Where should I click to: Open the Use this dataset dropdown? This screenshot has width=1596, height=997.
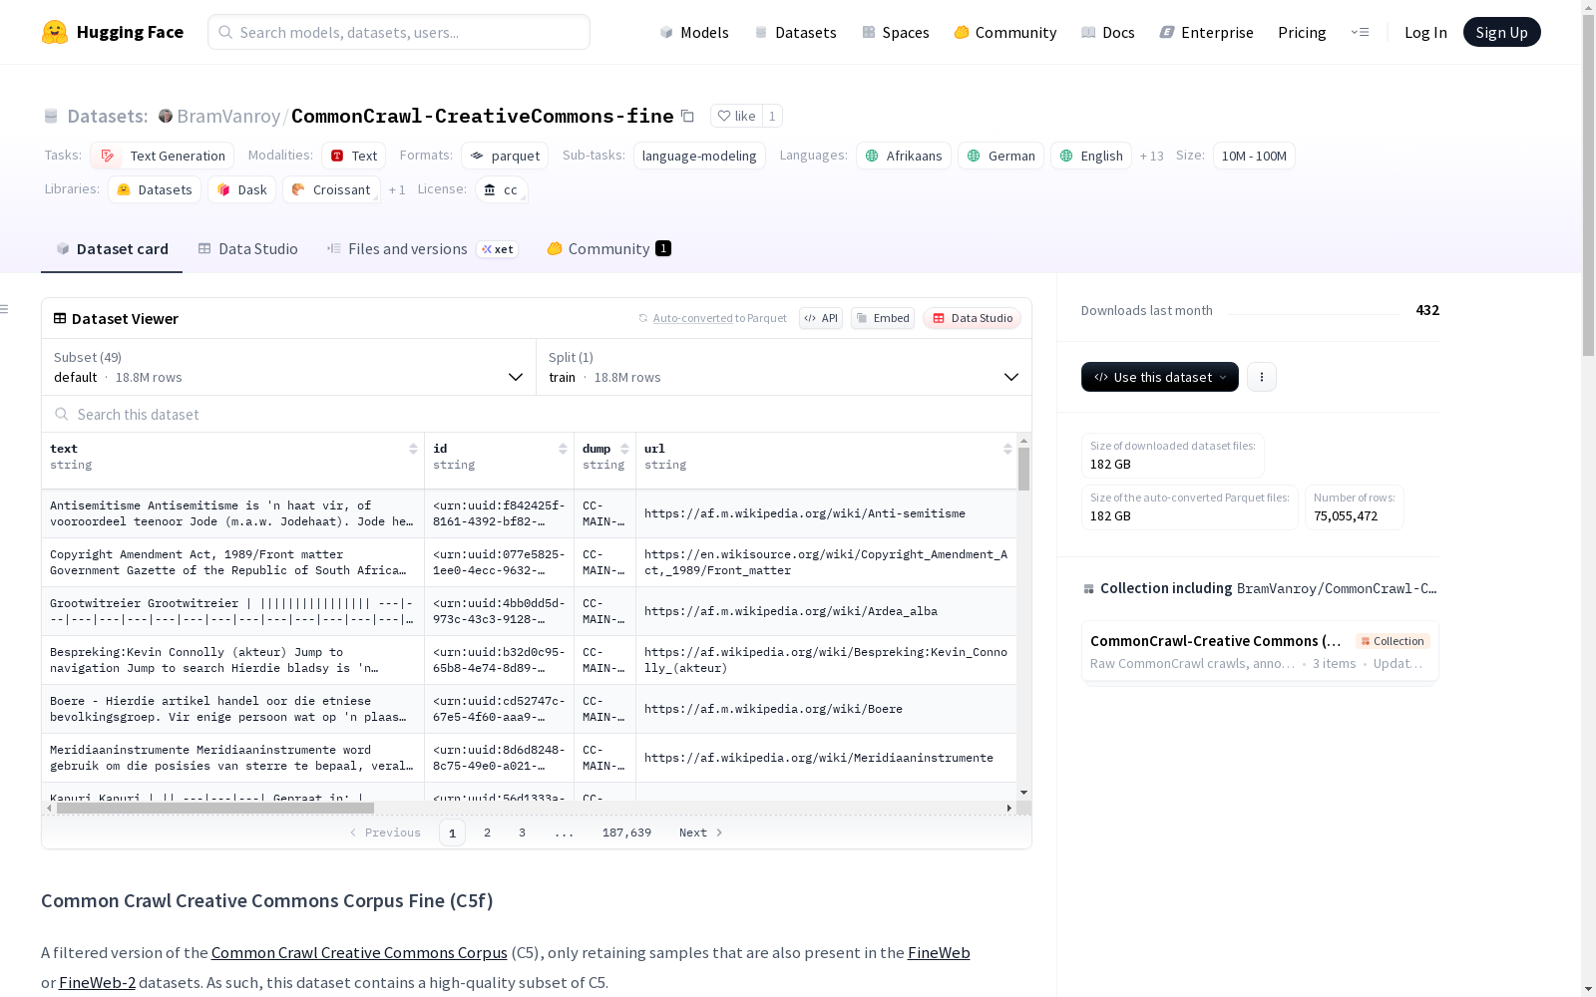point(1160,377)
